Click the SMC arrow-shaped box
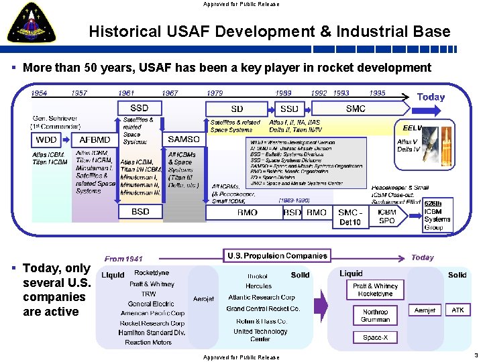Screen dimensions: 483x362 360,109
